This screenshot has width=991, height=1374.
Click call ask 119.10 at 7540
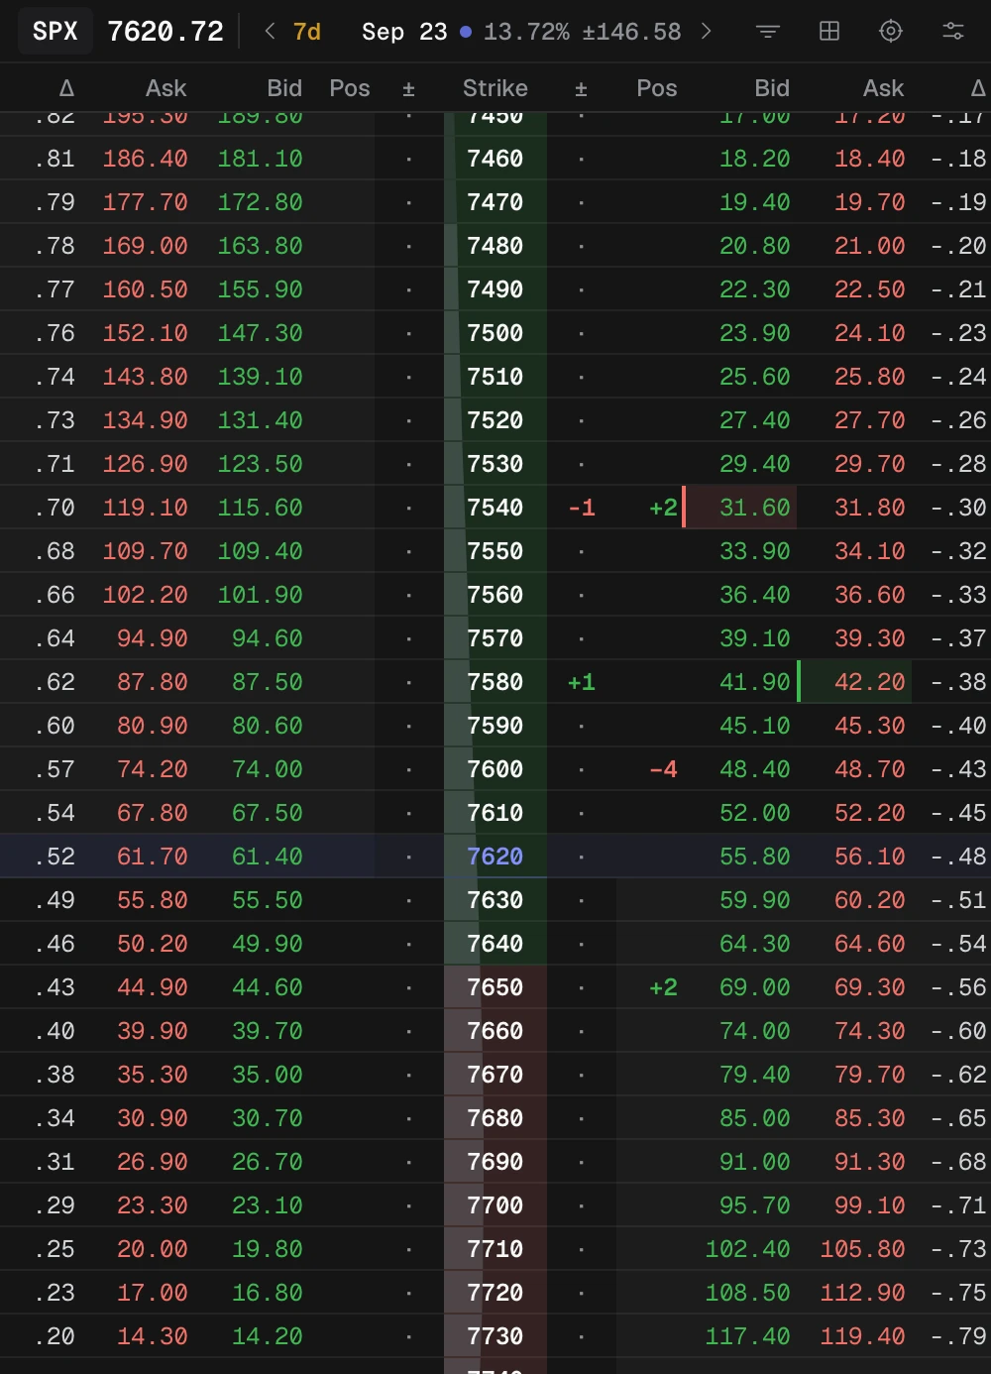tap(146, 508)
